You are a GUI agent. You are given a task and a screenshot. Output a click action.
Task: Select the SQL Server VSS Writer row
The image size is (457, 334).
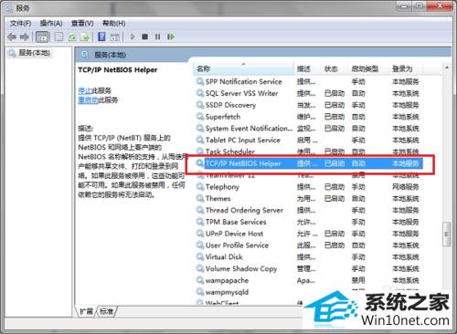(x=308, y=93)
